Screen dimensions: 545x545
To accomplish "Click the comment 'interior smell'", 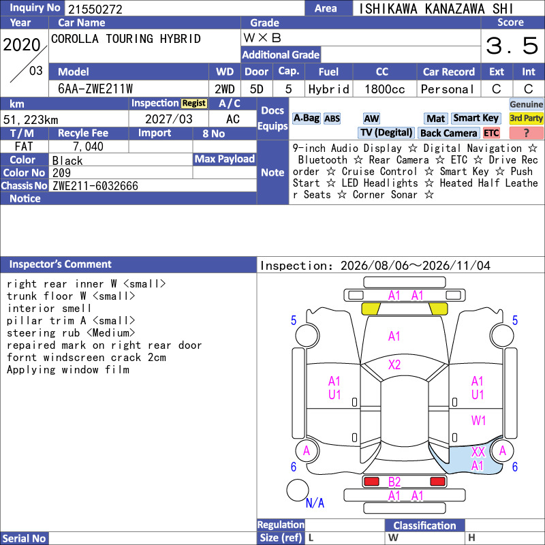I will coord(49,309).
